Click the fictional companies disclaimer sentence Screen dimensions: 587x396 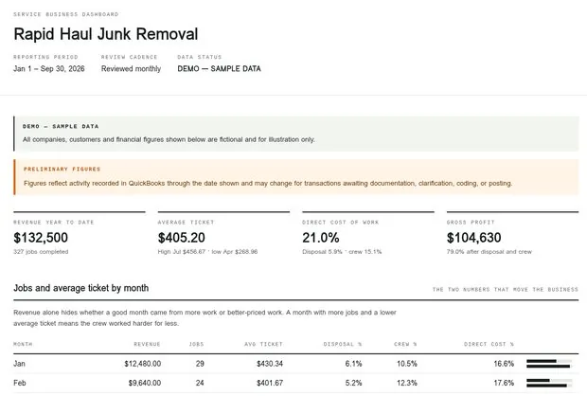pyautogui.click(x=169, y=139)
